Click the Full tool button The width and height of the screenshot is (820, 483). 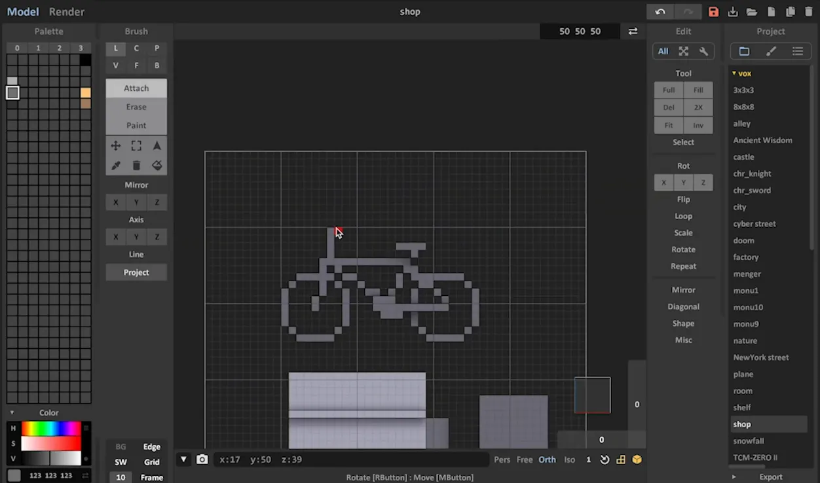[669, 90]
